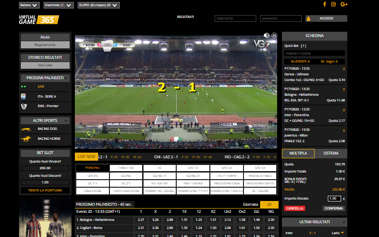Open the Storico Risultati header

(x=45, y=57)
